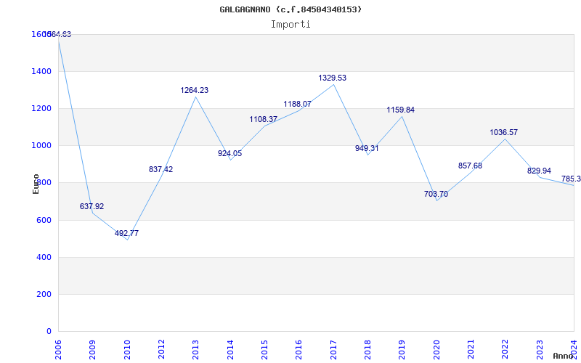
Task: Click the x-axis year 2022
Action: 505,350
